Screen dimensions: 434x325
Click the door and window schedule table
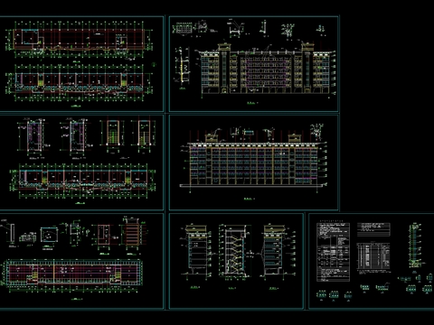tap(373, 256)
